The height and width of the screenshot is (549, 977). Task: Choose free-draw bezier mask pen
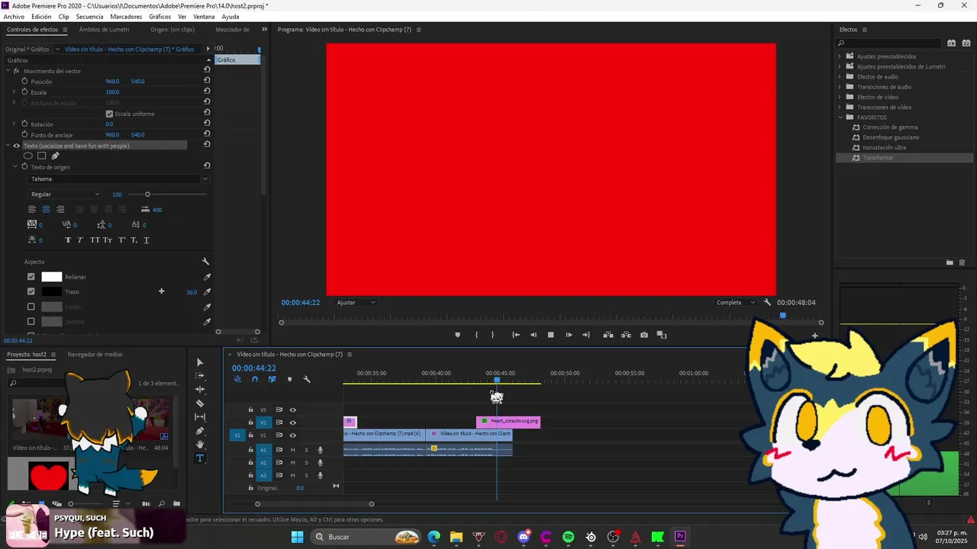[x=55, y=156]
